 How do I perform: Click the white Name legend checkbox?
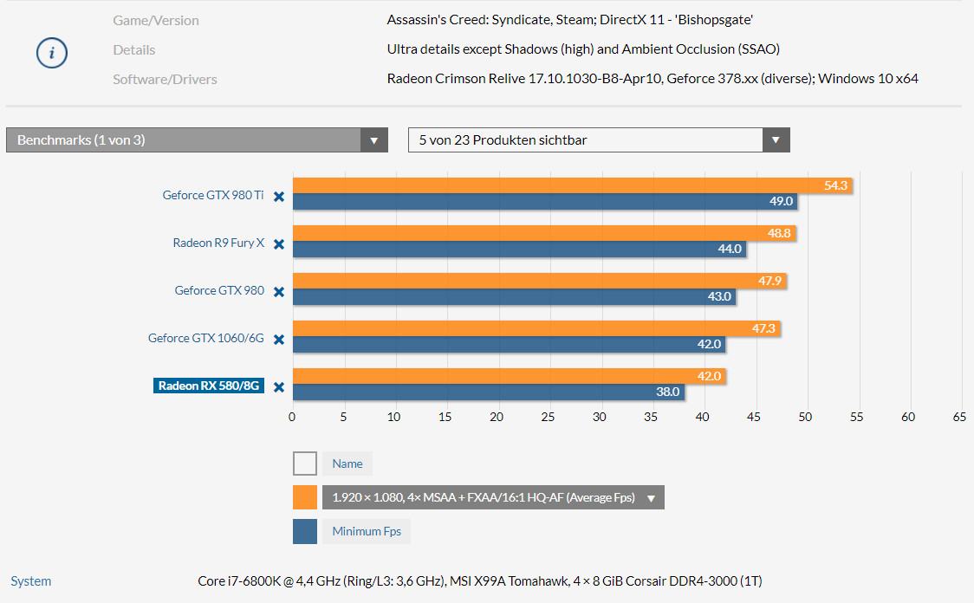coord(305,464)
